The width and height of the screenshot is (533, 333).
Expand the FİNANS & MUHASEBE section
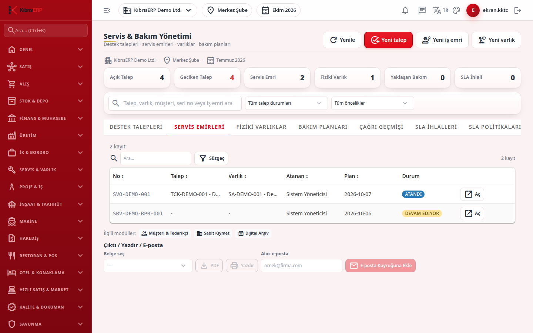46,118
